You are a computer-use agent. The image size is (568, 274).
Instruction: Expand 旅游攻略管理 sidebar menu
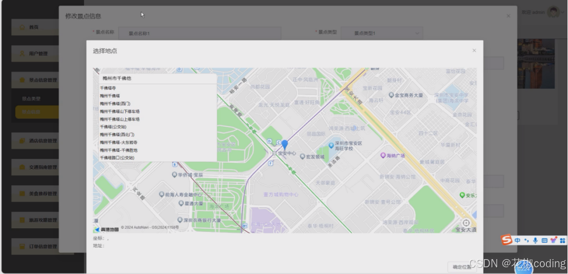35,220
